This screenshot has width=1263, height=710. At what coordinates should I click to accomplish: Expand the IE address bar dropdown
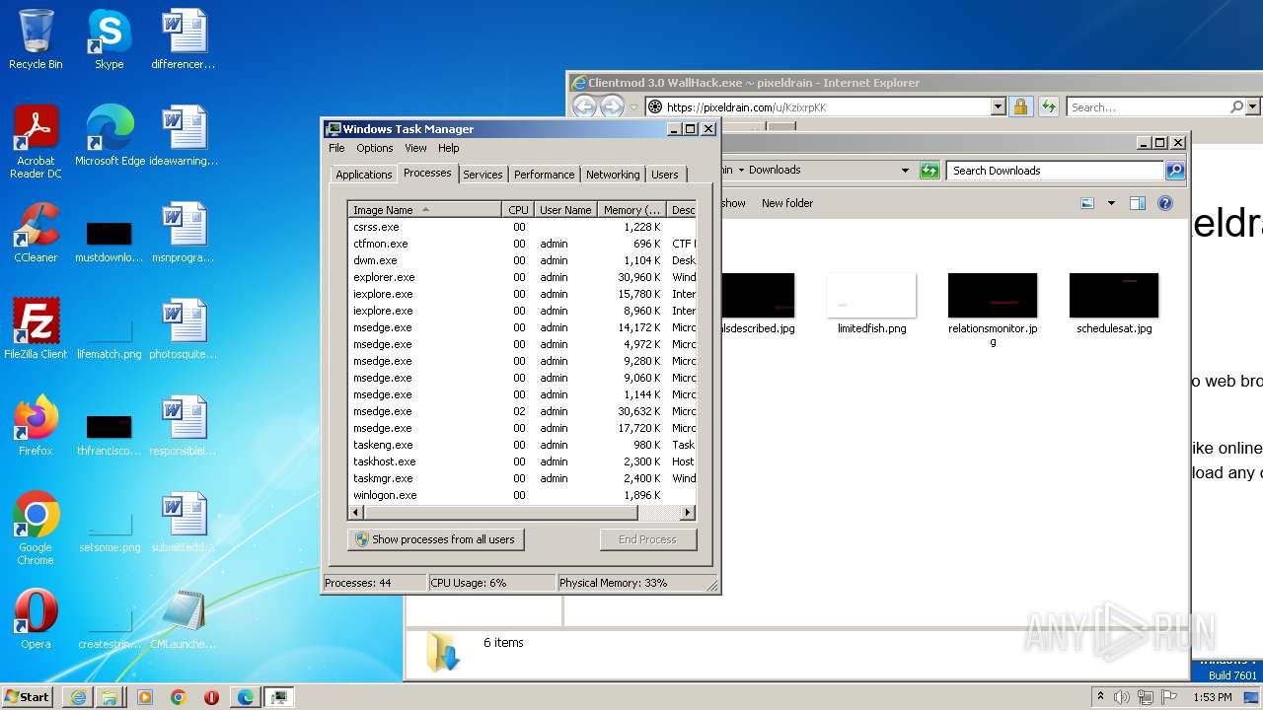(x=998, y=106)
